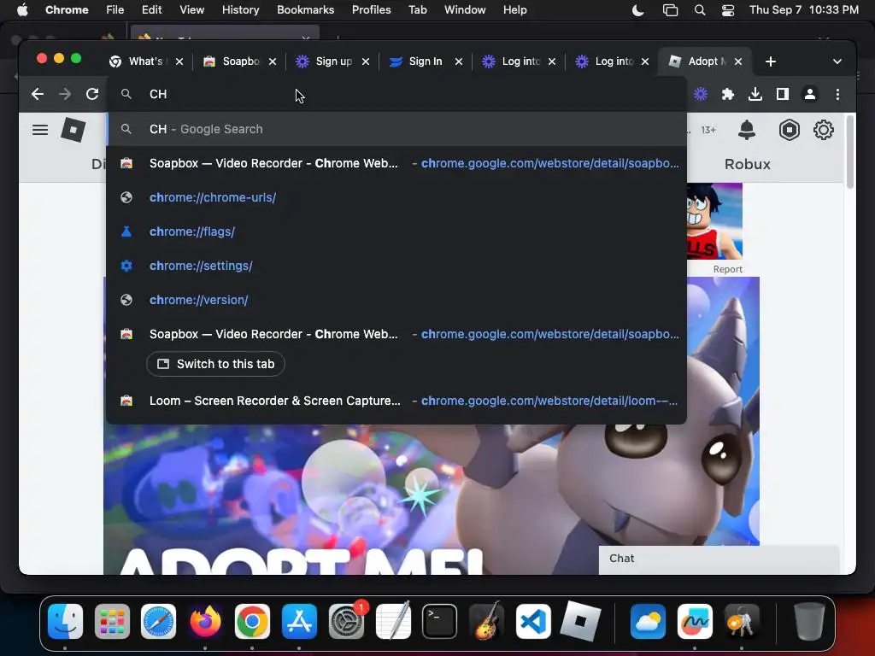Click the Switch to this tab button
875x656 pixels.
pos(215,364)
